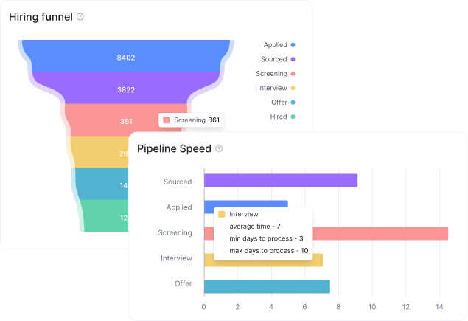Toggle the Applied legend dot
The width and height of the screenshot is (468, 321).
coord(293,45)
